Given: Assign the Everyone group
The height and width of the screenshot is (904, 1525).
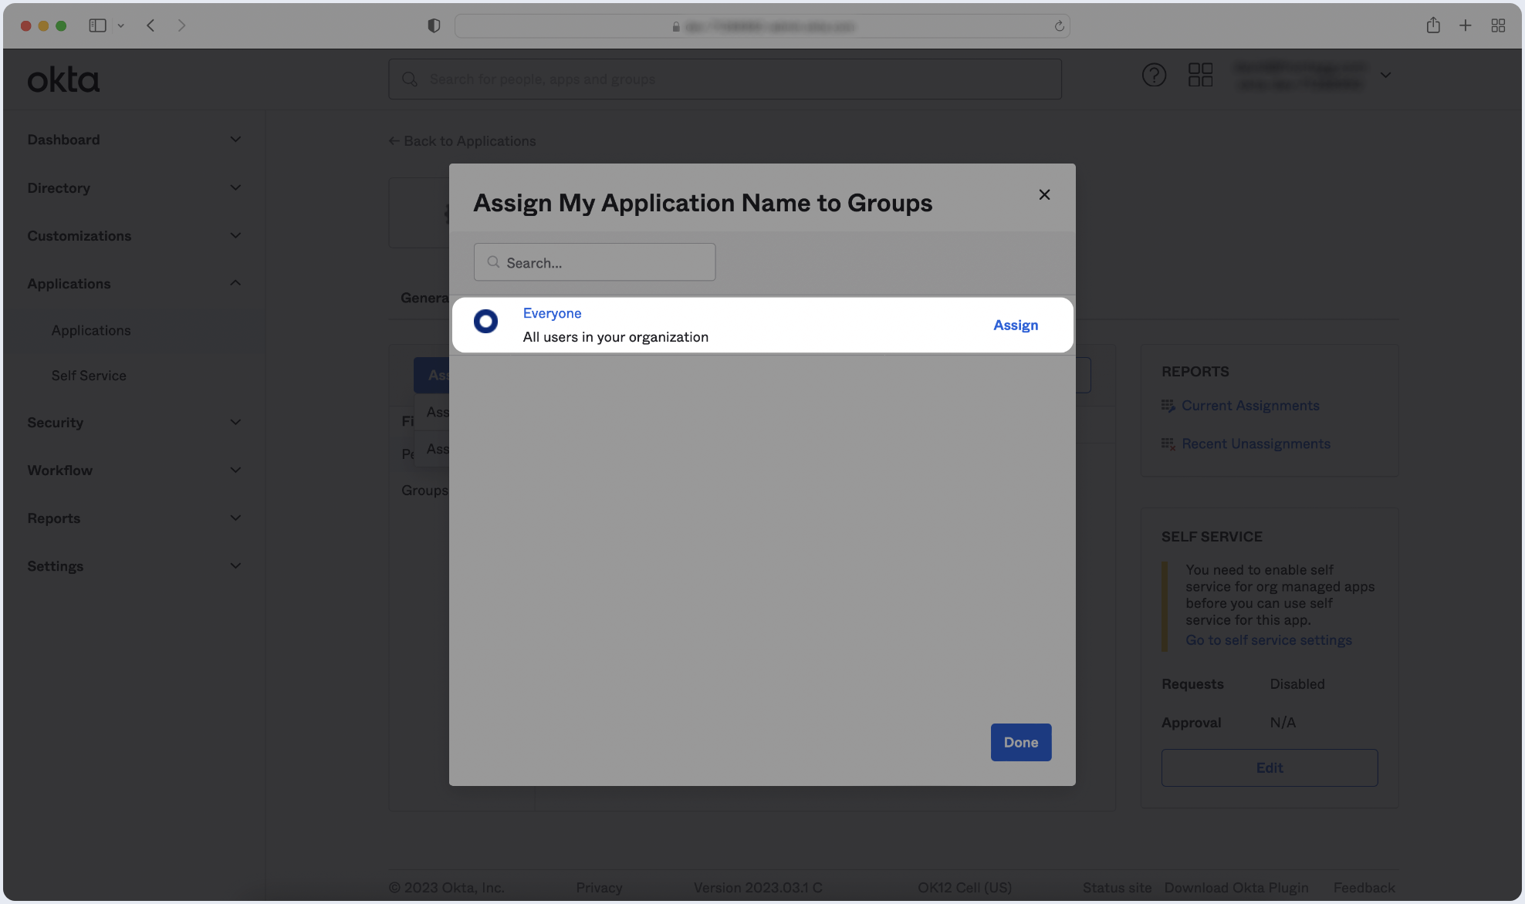Looking at the screenshot, I should pyautogui.click(x=1015, y=326).
